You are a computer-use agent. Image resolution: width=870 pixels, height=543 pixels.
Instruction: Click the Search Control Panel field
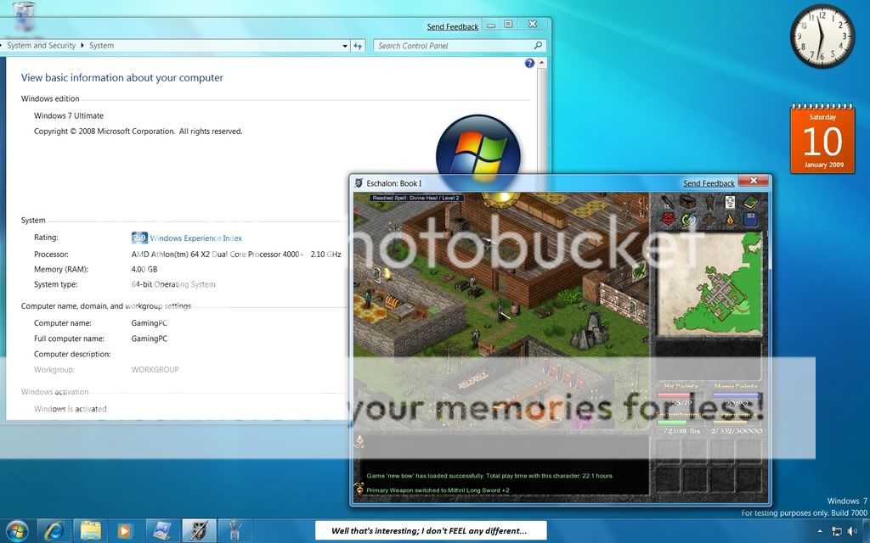(453, 46)
